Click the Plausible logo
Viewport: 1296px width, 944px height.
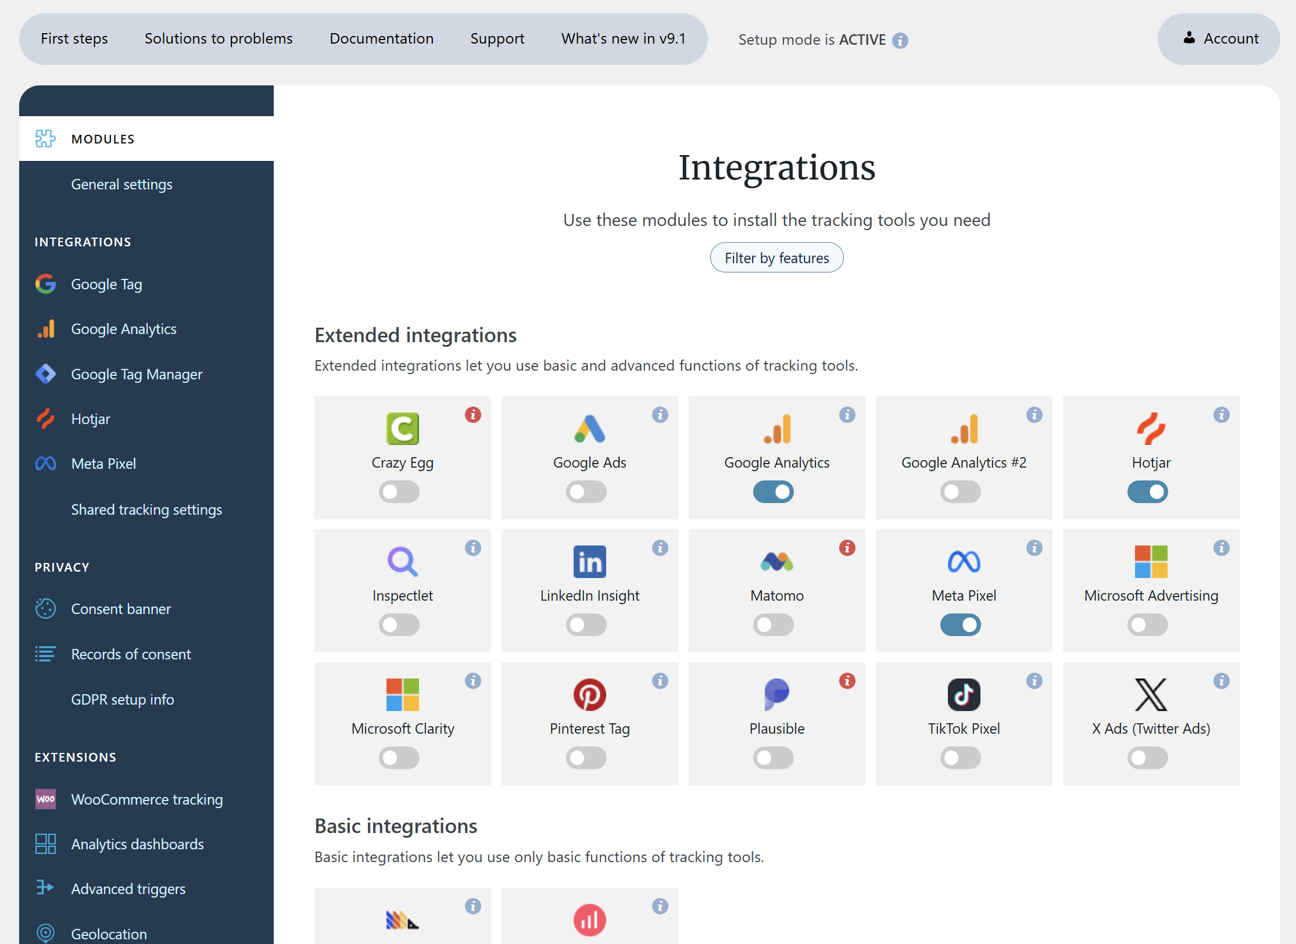(777, 695)
